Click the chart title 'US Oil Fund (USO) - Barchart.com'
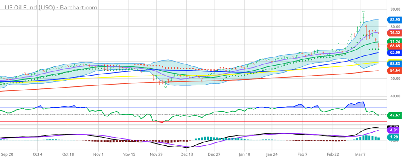This screenshot has width=404, height=159. pos(51,7)
